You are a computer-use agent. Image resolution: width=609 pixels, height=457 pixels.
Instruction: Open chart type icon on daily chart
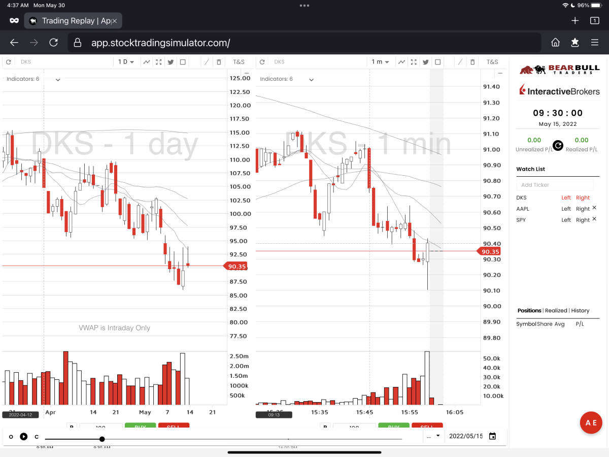[x=147, y=62]
